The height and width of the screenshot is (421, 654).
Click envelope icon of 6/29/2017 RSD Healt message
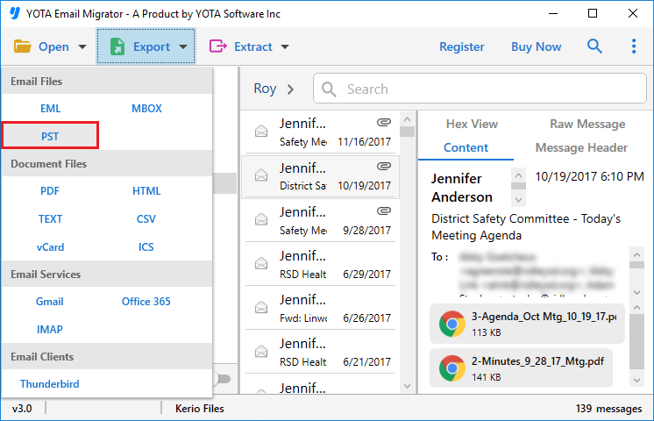pyautogui.click(x=261, y=263)
